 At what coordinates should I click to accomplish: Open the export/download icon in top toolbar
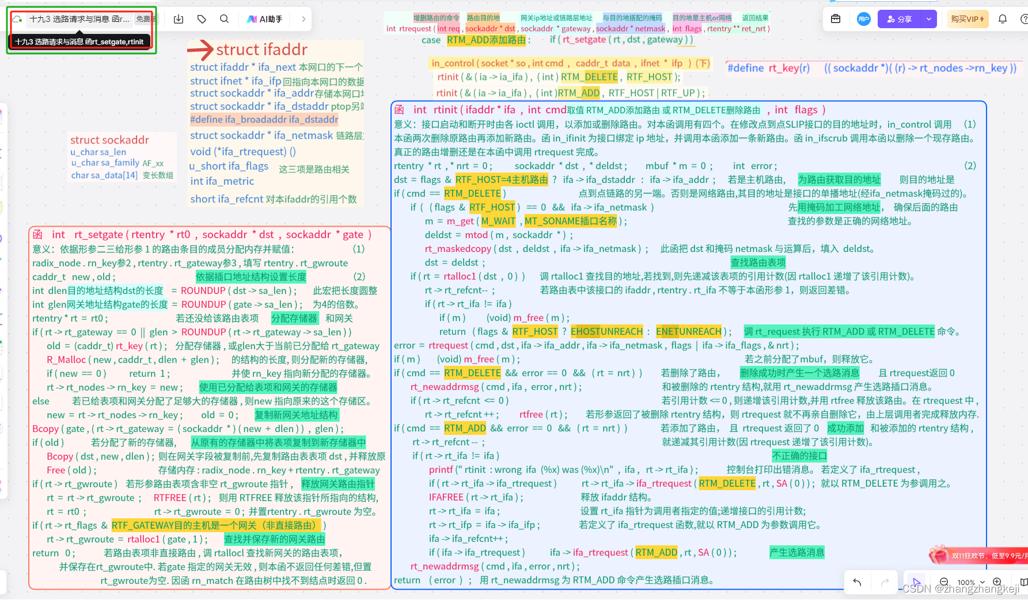(x=179, y=19)
